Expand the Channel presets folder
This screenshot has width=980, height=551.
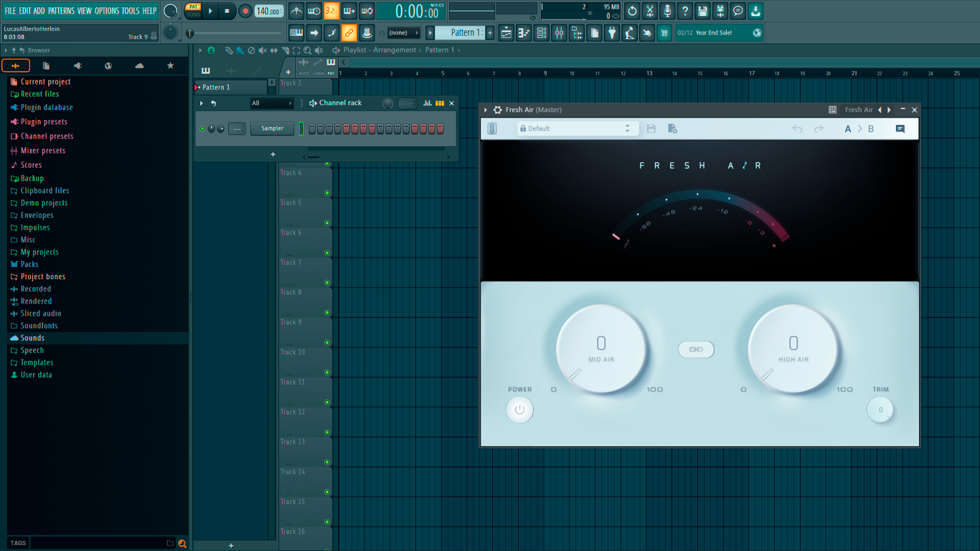(x=47, y=136)
